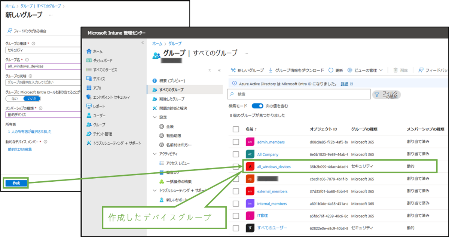Click the ellipsis next to すべてのグループ title

pyautogui.click(x=246, y=53)
